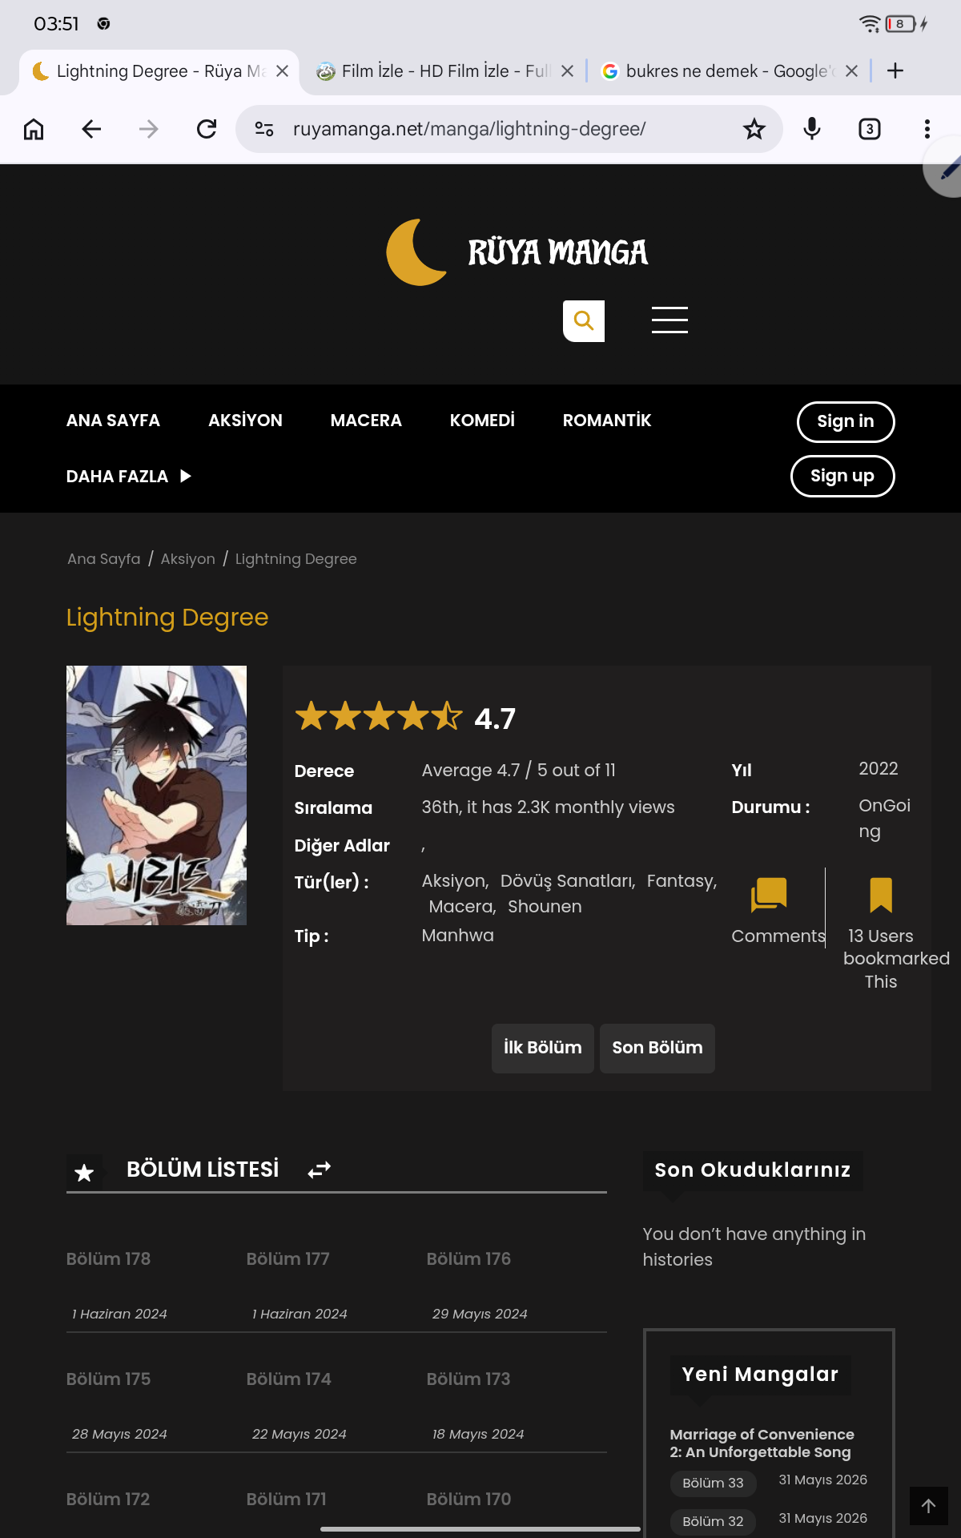This screenshot has height=1538, width=961.
Task: Open the hamburger menu beside the search icon
Action: [x=669, y=320]
